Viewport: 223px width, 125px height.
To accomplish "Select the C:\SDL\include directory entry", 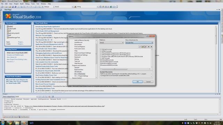I will click(x=105, y=58).
